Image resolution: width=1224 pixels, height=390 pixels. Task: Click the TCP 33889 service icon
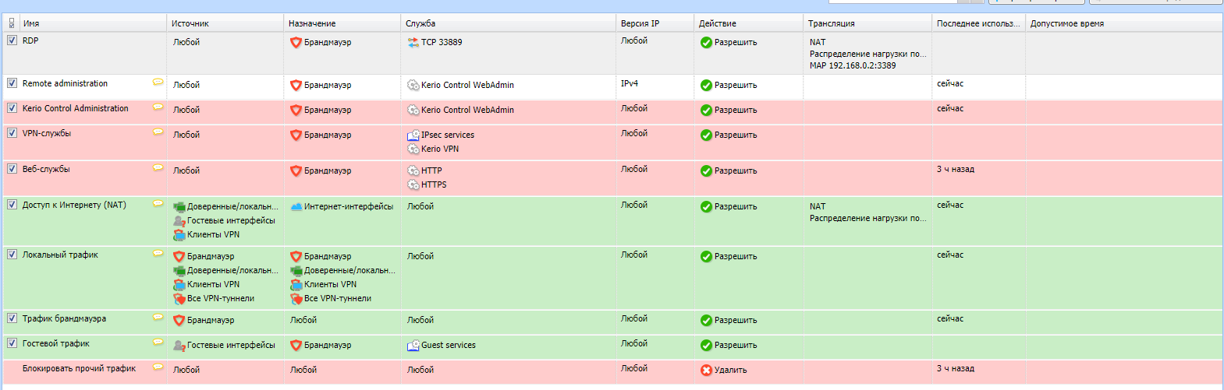click(x=413, y=42)
